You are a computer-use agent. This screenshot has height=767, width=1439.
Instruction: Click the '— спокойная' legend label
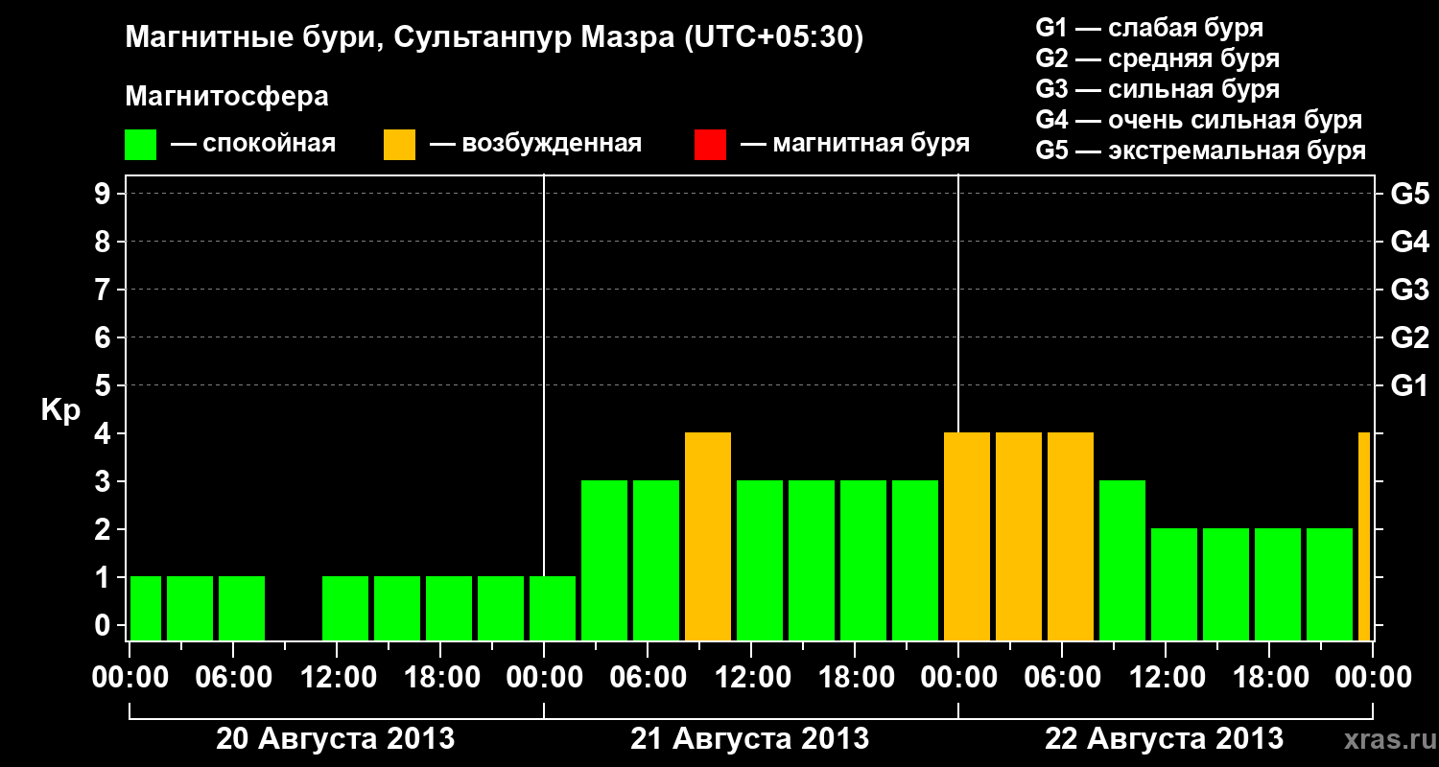pyautogui.click(x=253, y=144)
